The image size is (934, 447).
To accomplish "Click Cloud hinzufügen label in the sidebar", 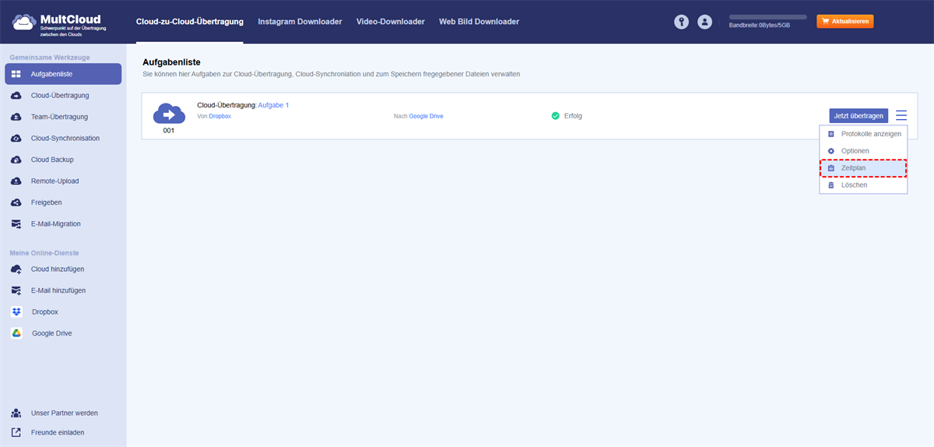I will tap(58, 269).
